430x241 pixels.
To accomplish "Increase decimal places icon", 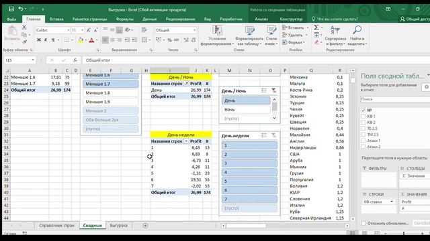I will (x=186, y=40).
